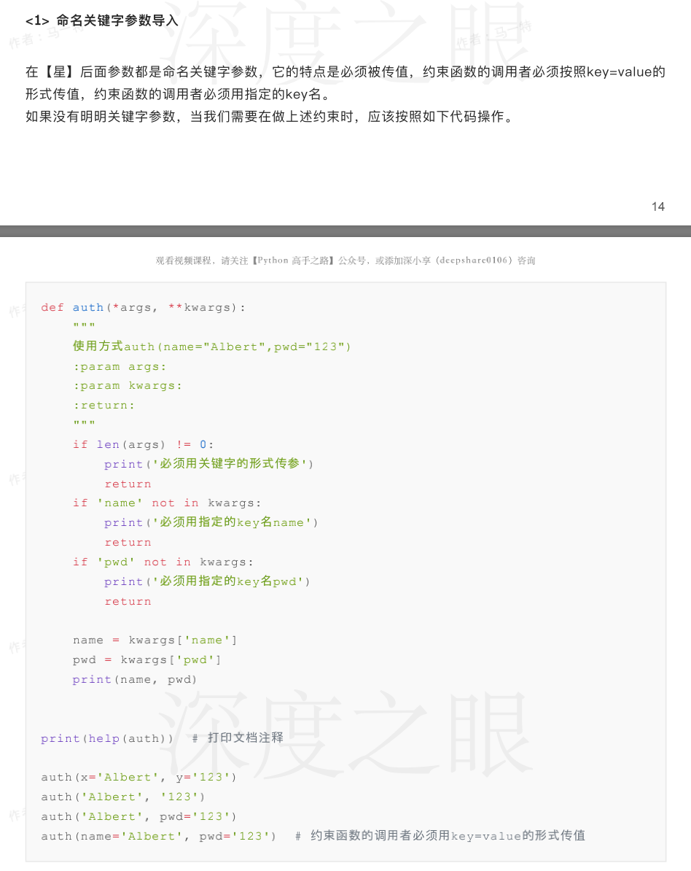Click the docstring line with auth(name="Albert",pwd="123")
The image size is (691, 871).
pyautogui.click(x=211, y=346)
